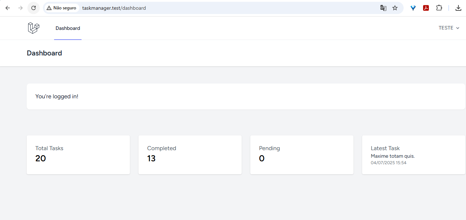Click the forward navigation arrow
The width and height of the screenshot is (466, 220).
pyautogui.click(x=21, y=8)
